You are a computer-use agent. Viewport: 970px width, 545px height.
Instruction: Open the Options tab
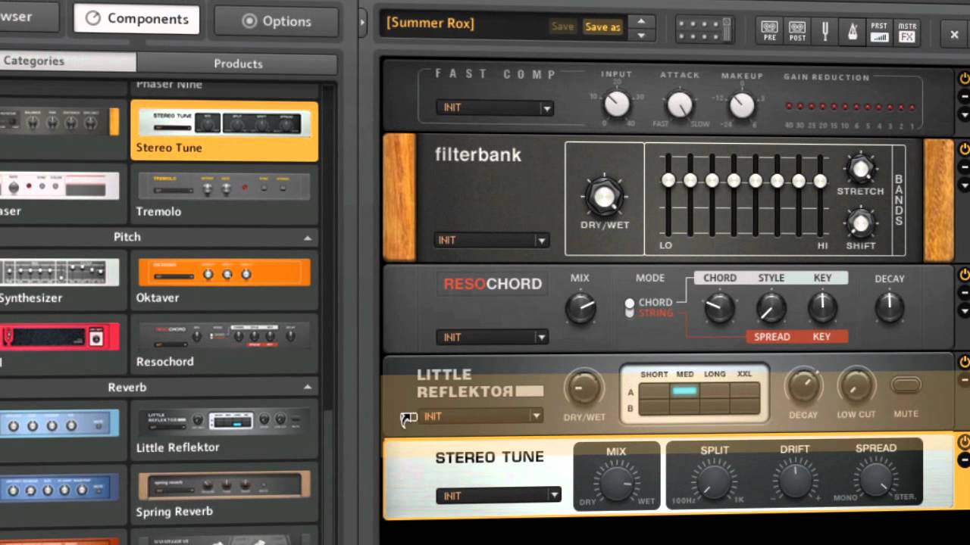point(276,20)
